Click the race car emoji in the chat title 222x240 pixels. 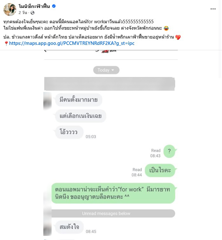pos(105,52)
